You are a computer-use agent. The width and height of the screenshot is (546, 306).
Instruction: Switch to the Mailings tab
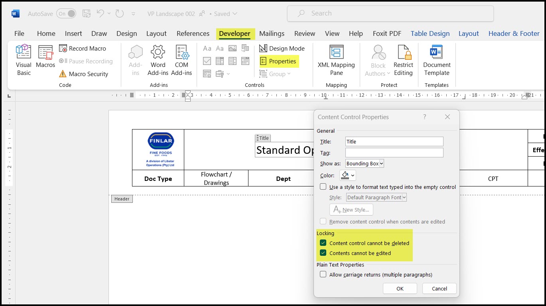tap(272, 33)
